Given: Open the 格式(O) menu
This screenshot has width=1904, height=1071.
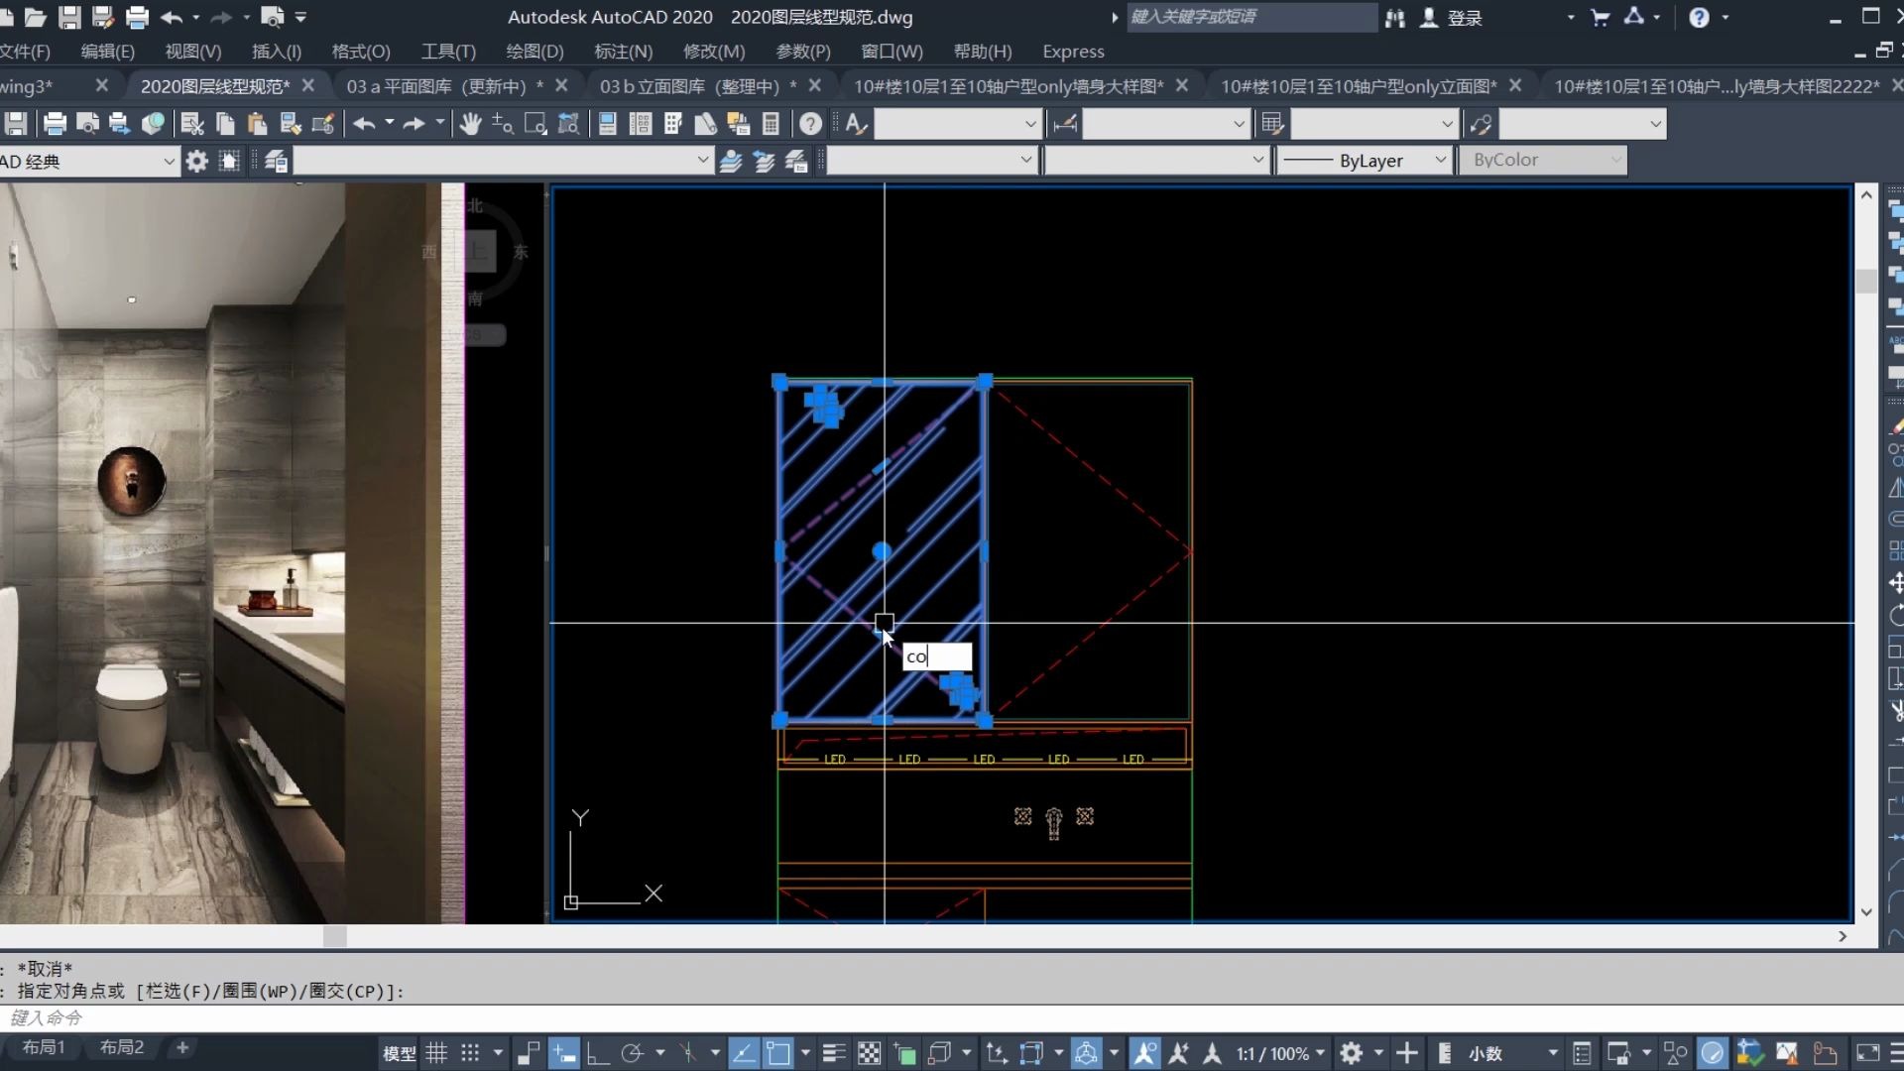Looking at the screenshot, I should [x=360, y=51].
